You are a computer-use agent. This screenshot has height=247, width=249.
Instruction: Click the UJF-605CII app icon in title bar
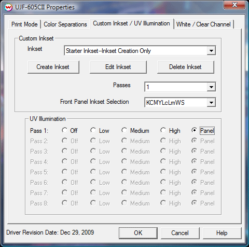8,7
